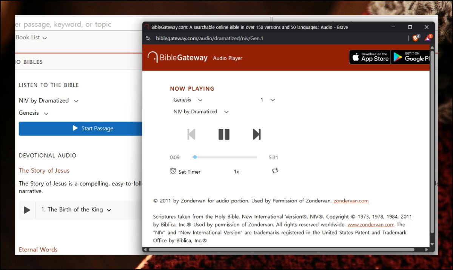Click the Set Timer text label
453x270 pixels.
point(190,172)
